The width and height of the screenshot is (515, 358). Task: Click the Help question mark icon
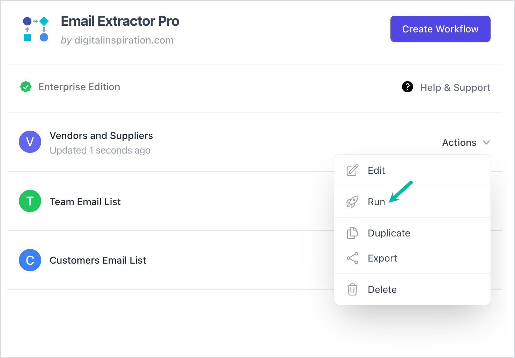click(x=407, y=87)
